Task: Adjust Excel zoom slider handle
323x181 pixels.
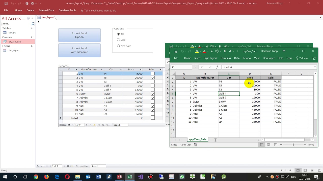Action: coord(293,145)
